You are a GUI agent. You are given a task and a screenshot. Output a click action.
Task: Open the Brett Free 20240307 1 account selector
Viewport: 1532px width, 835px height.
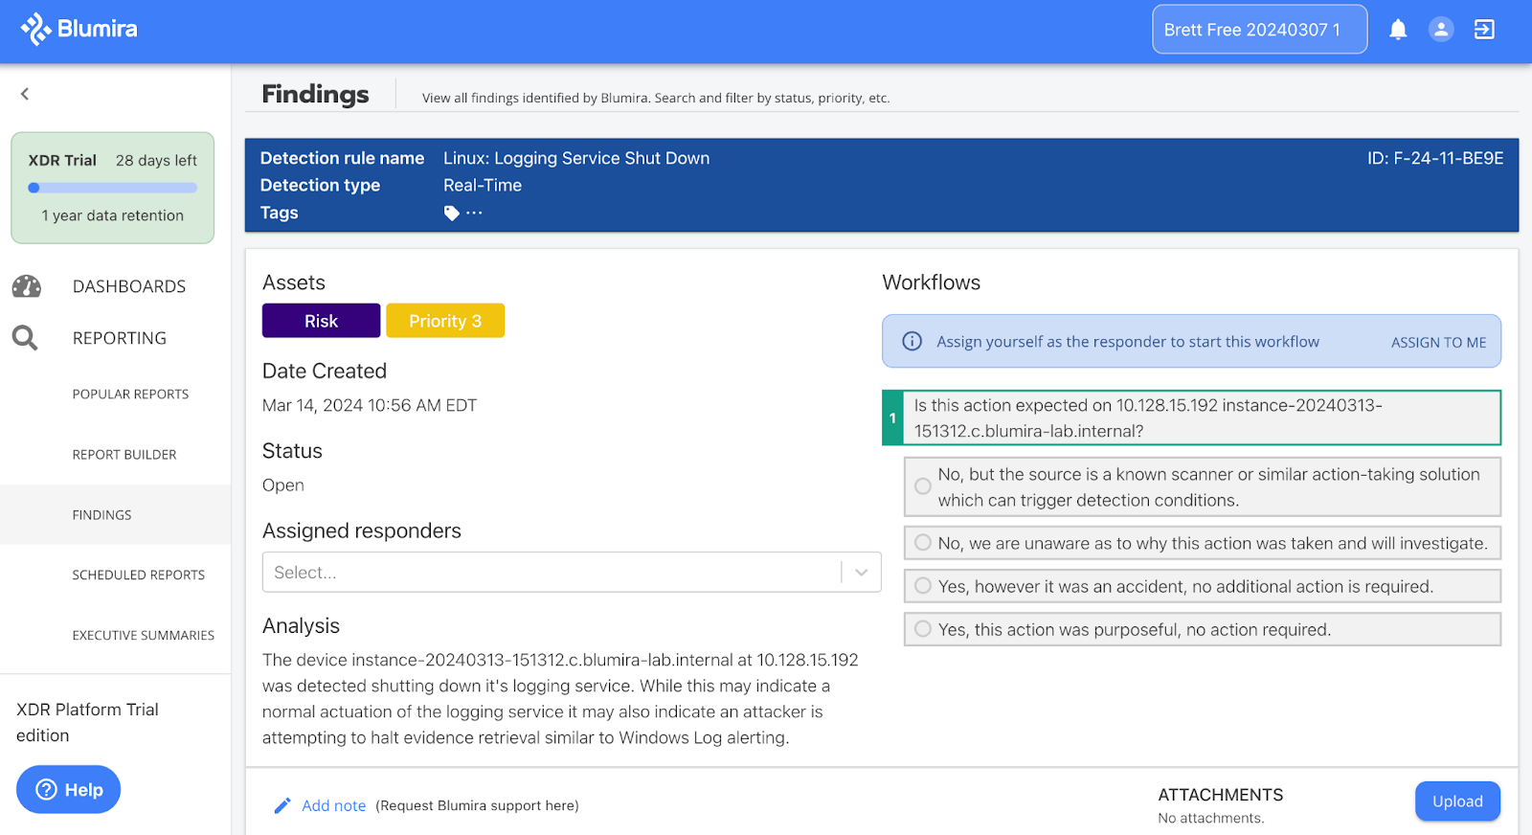click(1260, 30)
